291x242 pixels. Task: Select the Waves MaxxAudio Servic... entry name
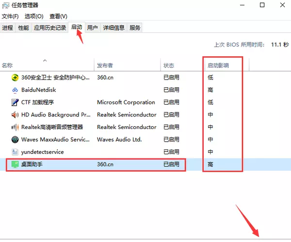pos(55,139)
